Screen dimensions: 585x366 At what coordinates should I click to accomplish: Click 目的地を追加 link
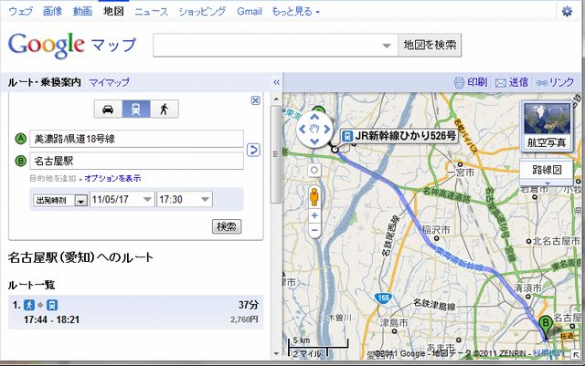tap(53, 178)
